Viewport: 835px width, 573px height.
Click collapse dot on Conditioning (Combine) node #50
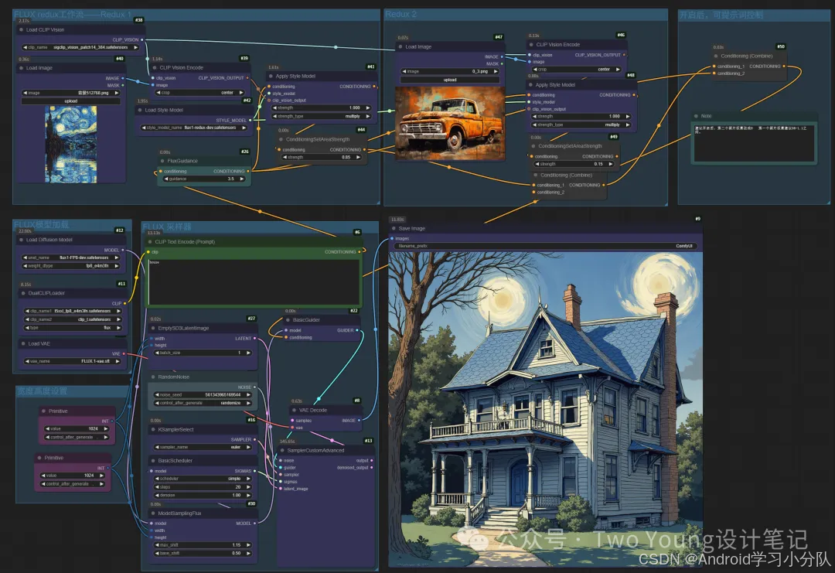(x=716, y=56)
